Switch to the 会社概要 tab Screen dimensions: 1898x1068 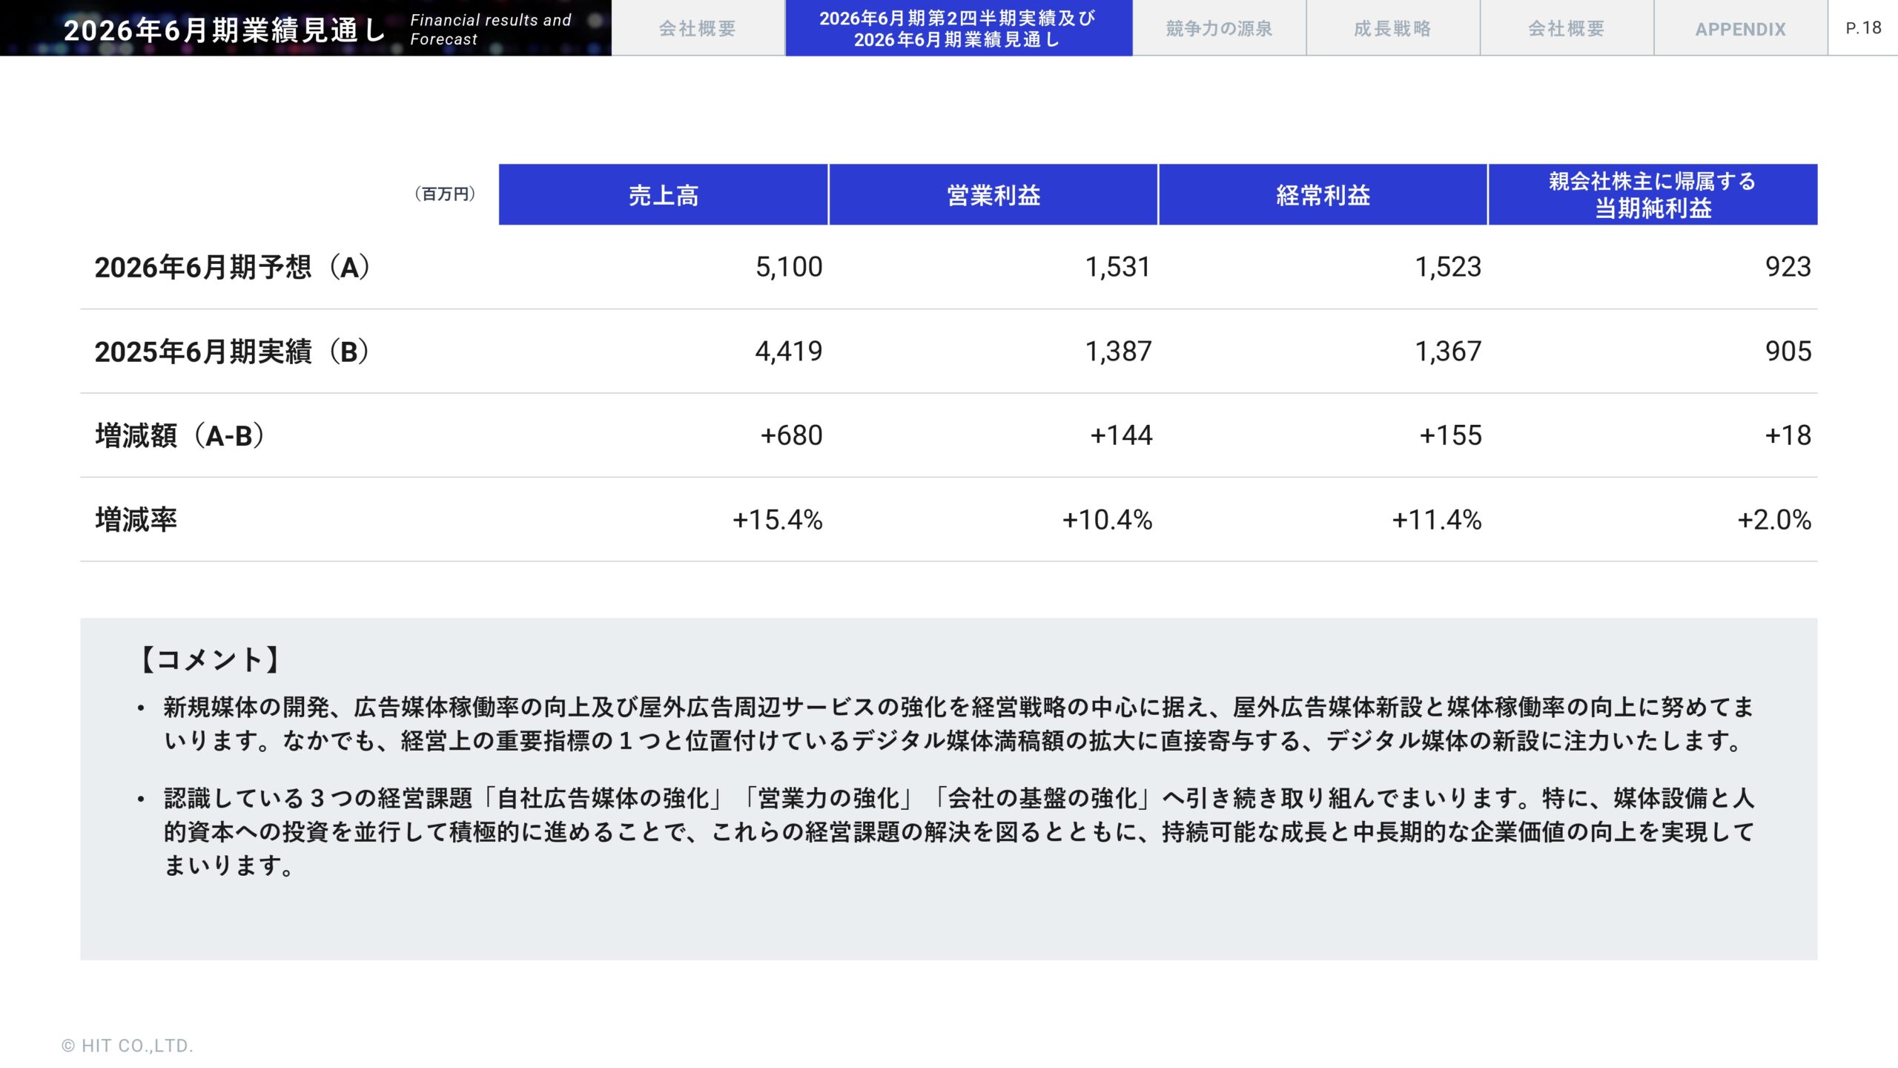[695, 29]
